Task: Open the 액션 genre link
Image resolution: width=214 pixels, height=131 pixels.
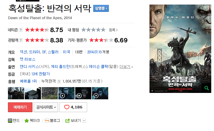Action: tap(24, 52)
